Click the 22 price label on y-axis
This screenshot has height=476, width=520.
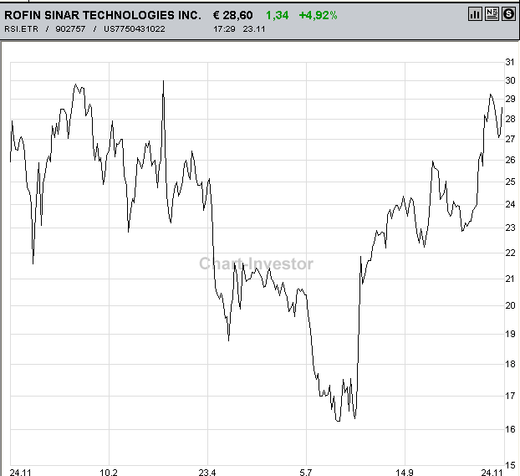pos(510,253)
